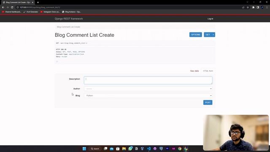
Task: Open the taskbar Search box
Action: pyautogui.click(x=95, y=149)
